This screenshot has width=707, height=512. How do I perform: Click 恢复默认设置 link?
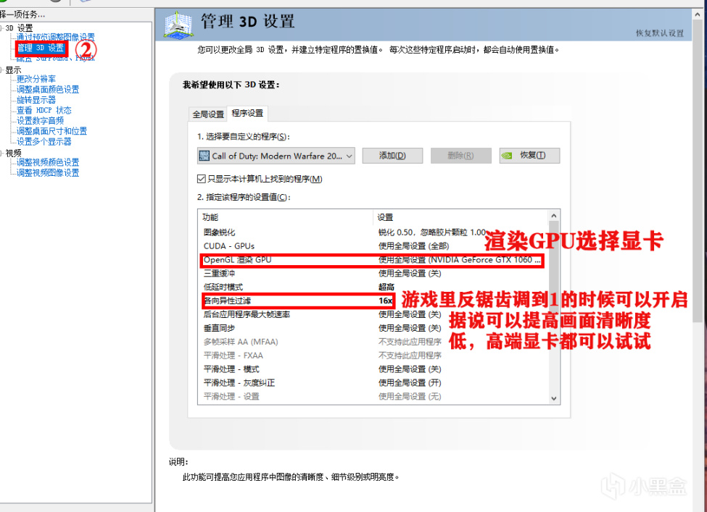point(660,33)
